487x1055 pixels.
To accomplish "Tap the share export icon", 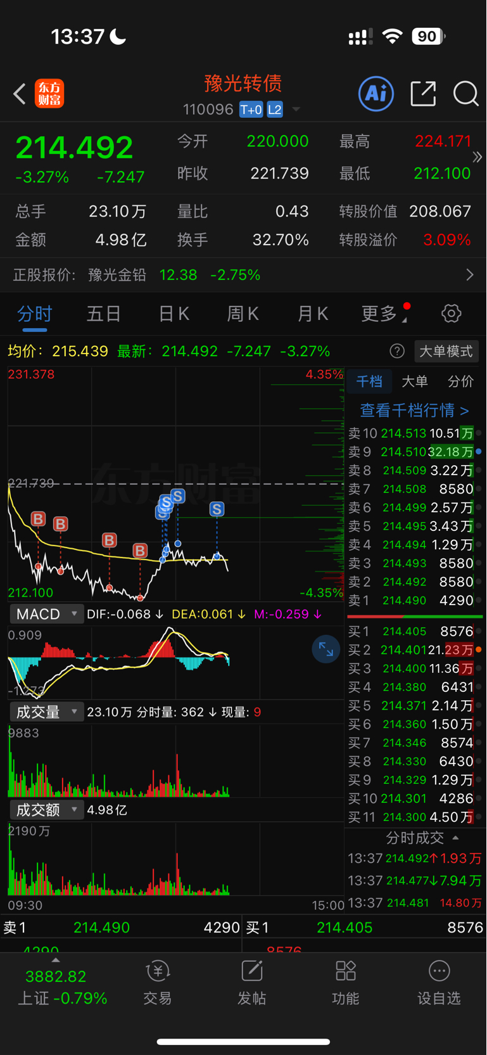I will coord(423,94).
